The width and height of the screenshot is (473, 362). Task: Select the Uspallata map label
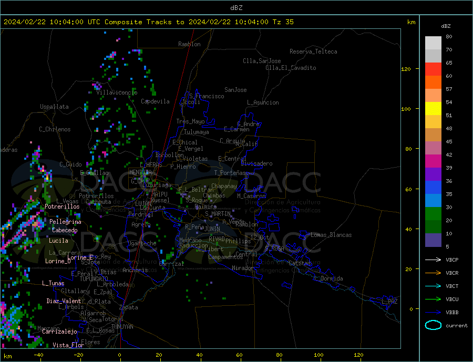54,107
